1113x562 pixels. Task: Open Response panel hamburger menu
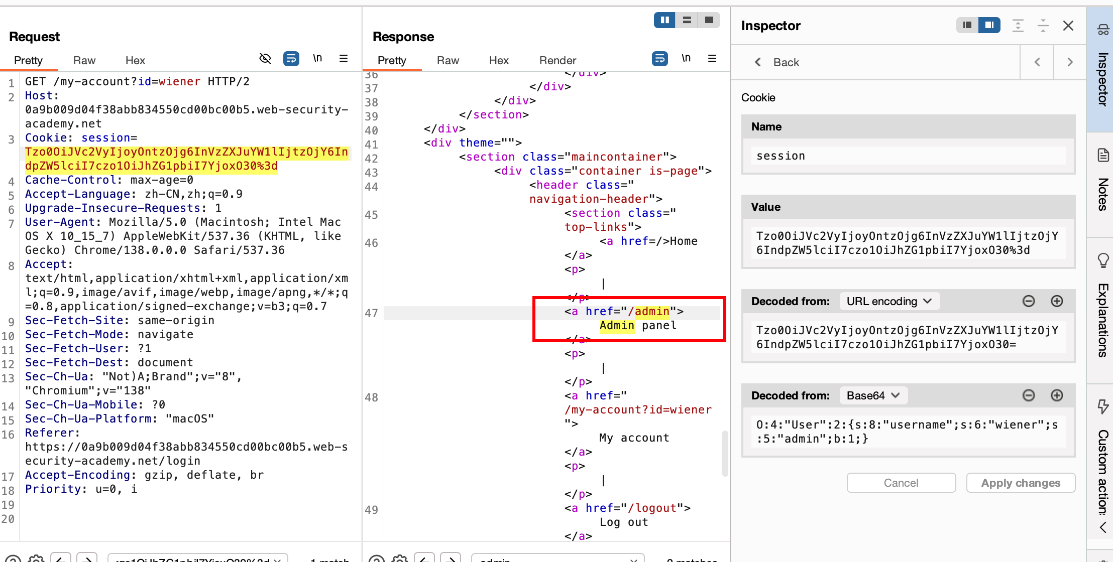tap(712, 59)
